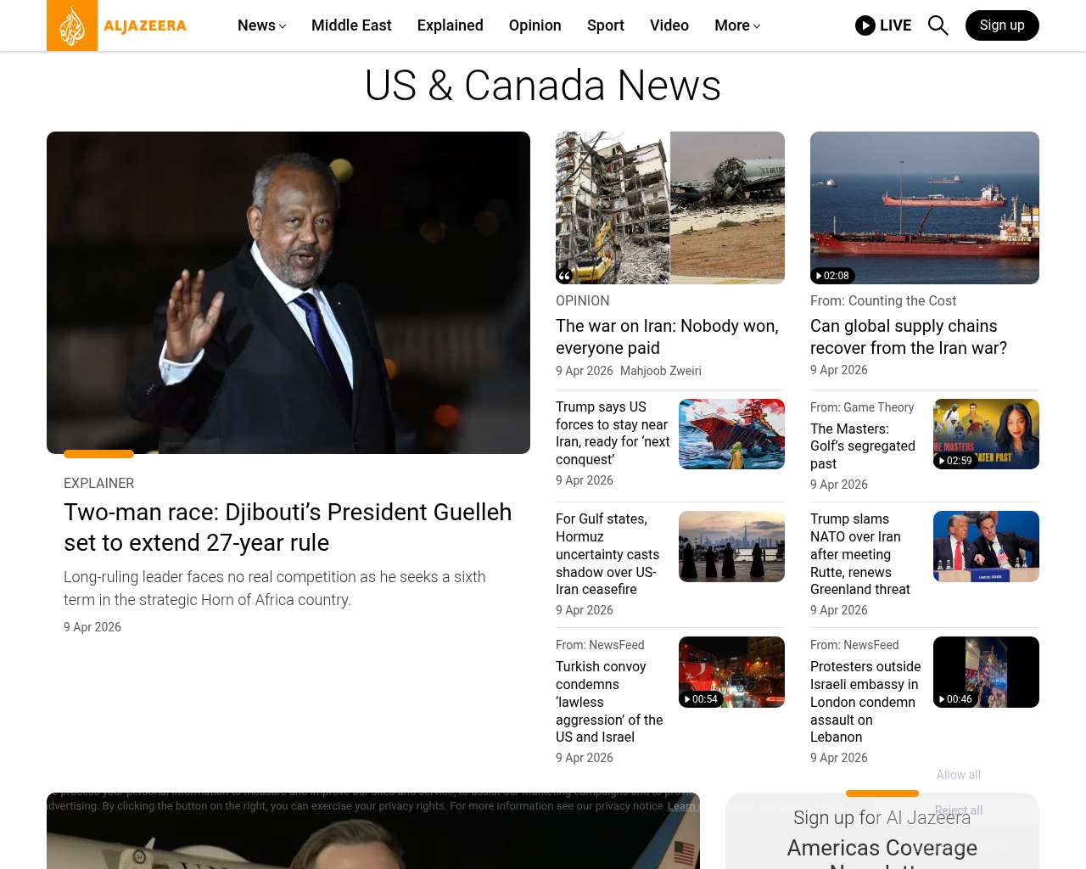Click the Trump and Rutte thumbnail
1086x869 pixels.
(986, 547)
